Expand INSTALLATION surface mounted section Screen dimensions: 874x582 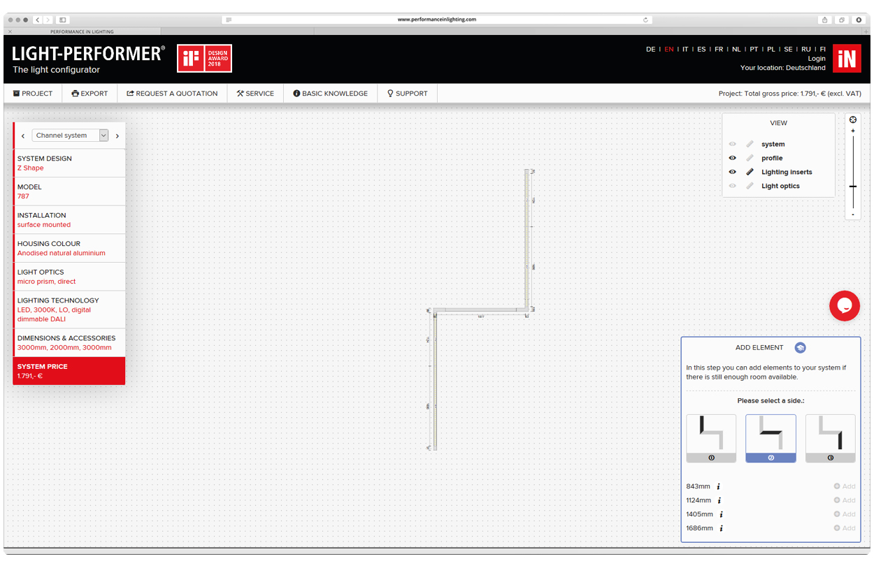point(69,220)
